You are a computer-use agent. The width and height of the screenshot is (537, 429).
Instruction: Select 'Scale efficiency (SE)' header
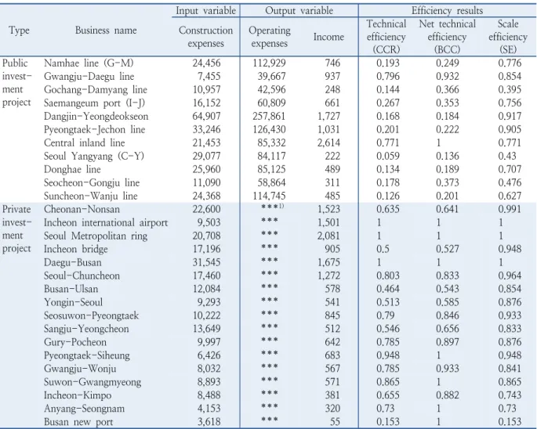508,37
